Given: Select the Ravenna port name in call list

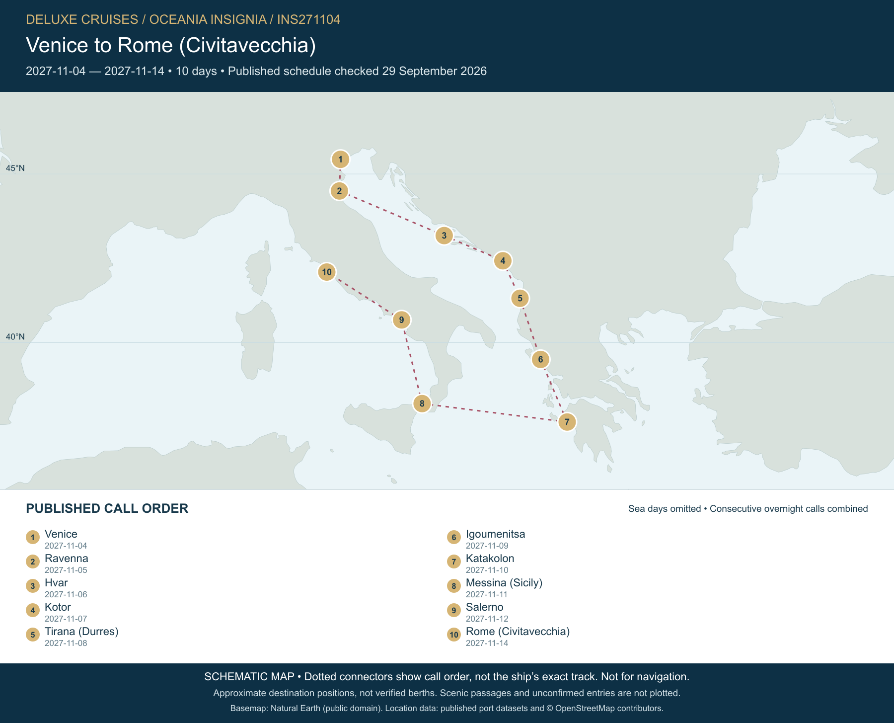Looking at the screenshot, I should [67, 559].
